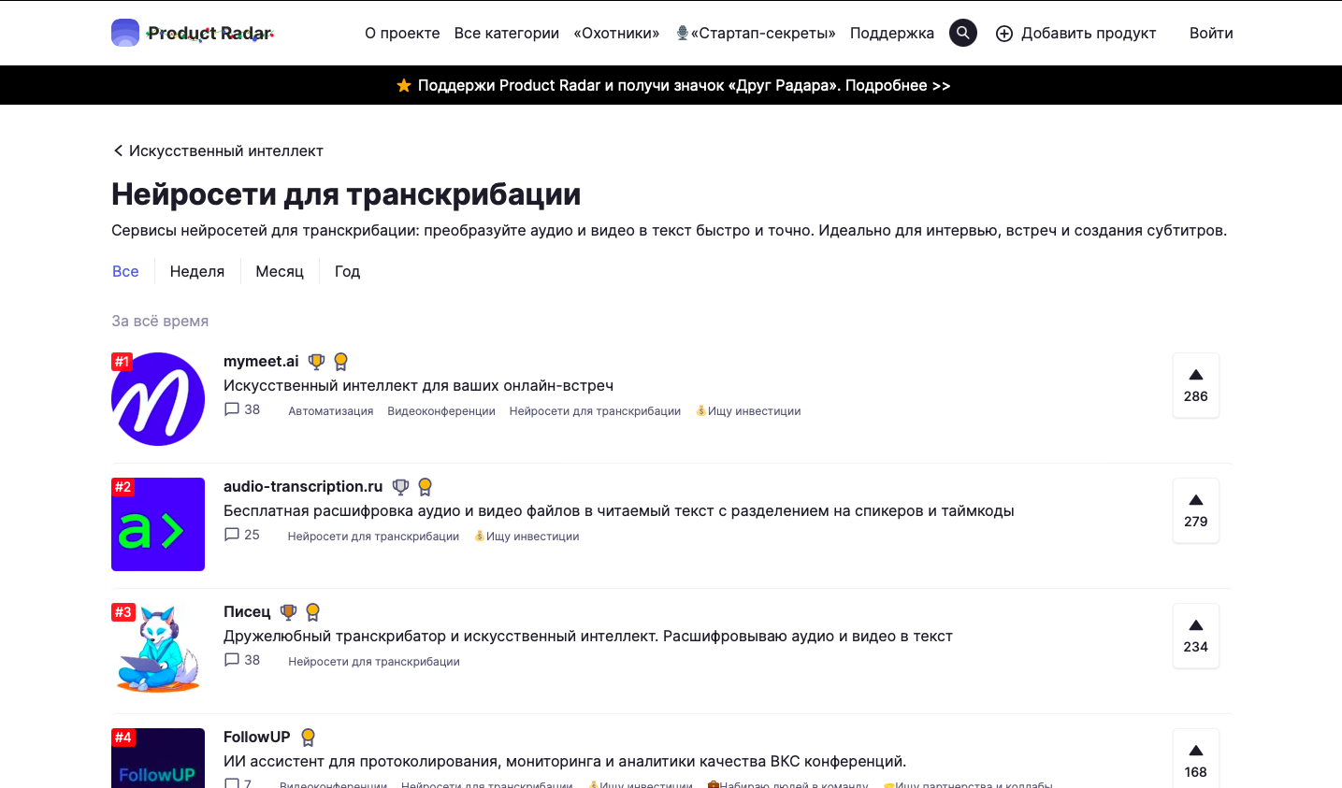Click Видеоконференции tag under mymeet.ai
This screenshot has height=788, width=1342.
coord(441,411)
